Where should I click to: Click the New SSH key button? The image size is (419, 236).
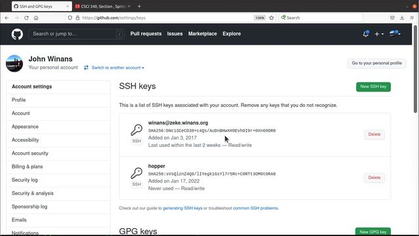coord(373,87)
